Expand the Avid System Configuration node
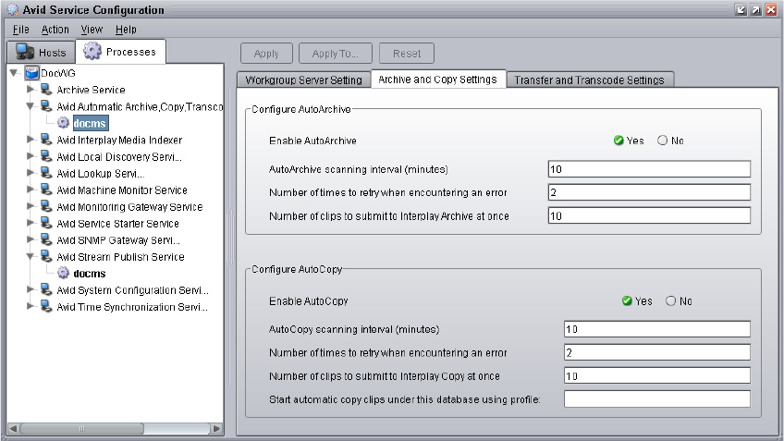The height and width of the screenshot is (441, 784). (31, 290)
